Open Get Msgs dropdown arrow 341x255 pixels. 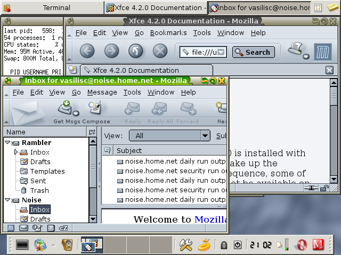76,113
